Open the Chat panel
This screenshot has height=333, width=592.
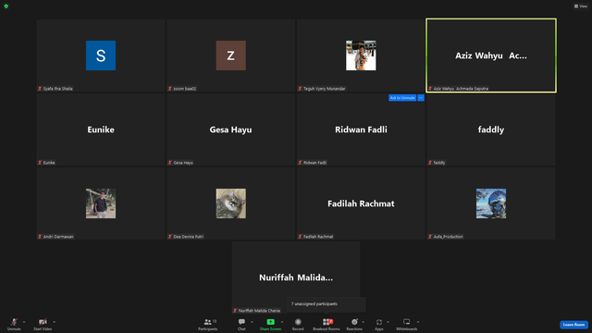(241, 324)
